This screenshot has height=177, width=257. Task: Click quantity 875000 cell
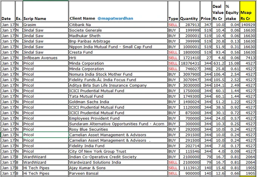click(x=190, y=113)
